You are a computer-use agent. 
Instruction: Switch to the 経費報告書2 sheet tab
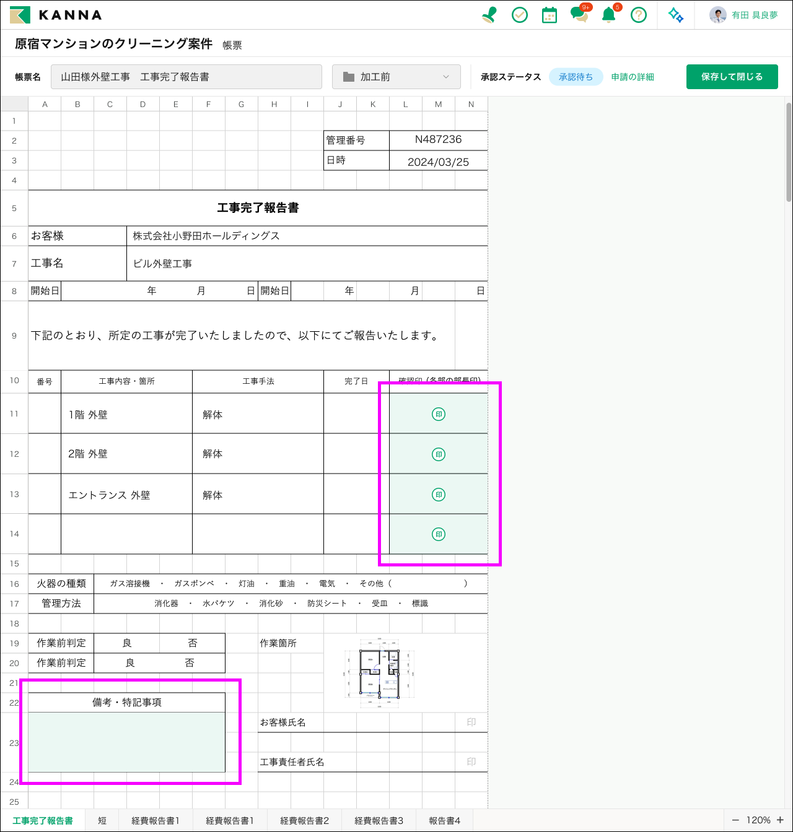(304, 820)
